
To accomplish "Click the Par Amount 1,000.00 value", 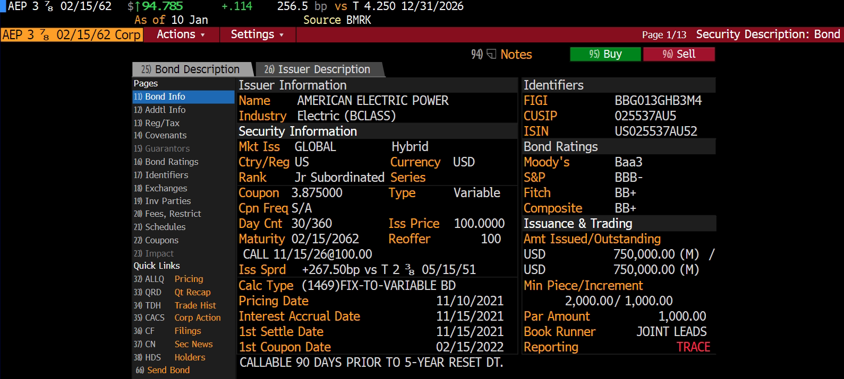I will [x=683, y=316].
